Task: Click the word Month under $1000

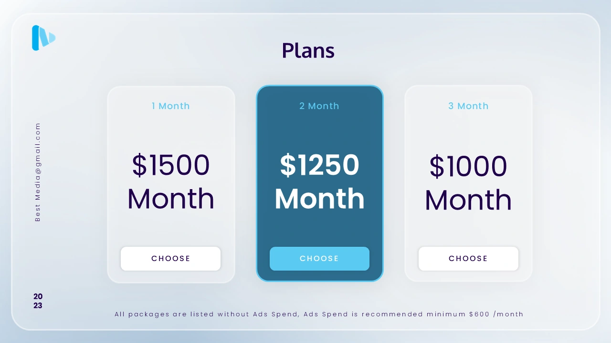Action: point(468,200)
